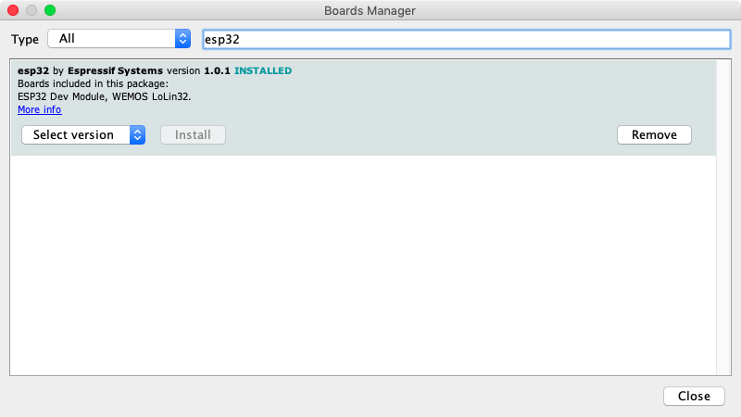Click the Boards Manager title bar

370,10
